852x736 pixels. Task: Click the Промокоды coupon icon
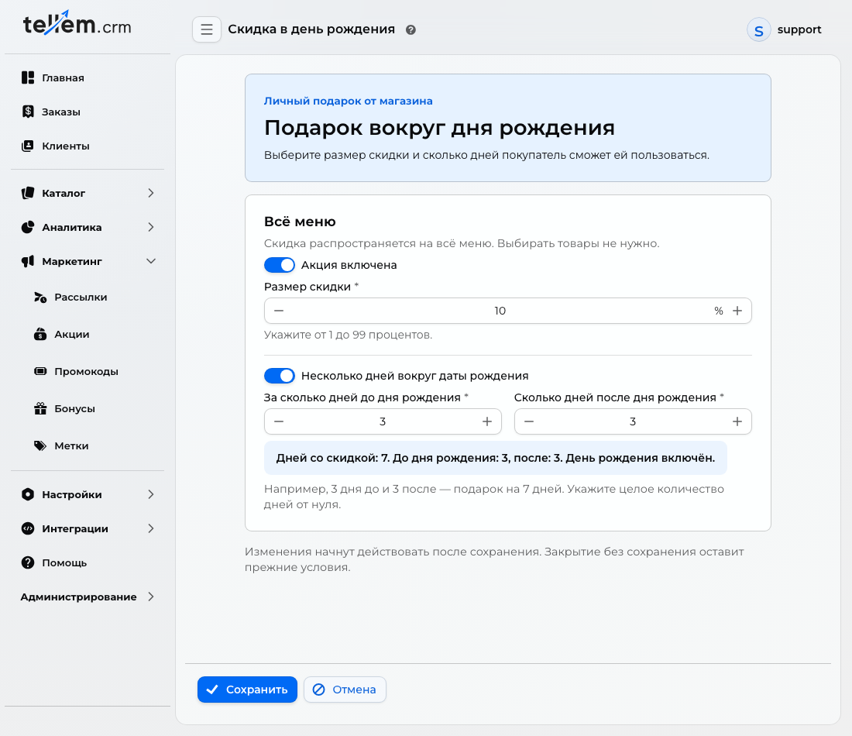[x=40, y=371]
